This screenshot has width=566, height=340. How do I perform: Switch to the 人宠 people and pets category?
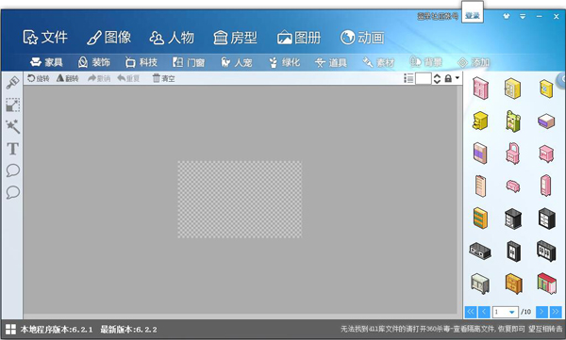(236, 62)
